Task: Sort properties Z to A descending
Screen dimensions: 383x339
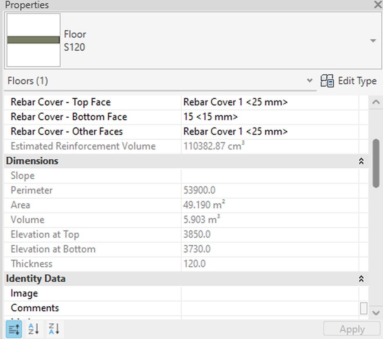Action: point(54,329)
